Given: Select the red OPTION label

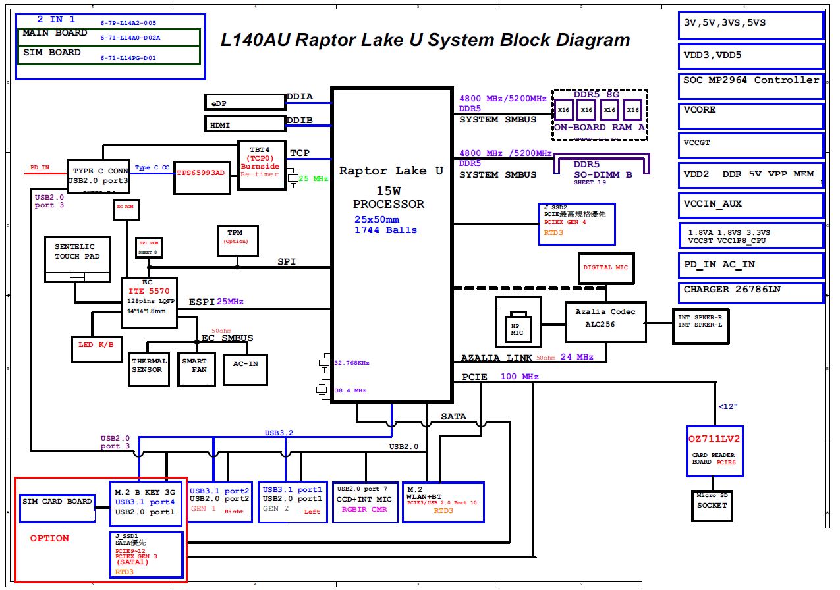Looking at the screenshot, I should [49, 538].
